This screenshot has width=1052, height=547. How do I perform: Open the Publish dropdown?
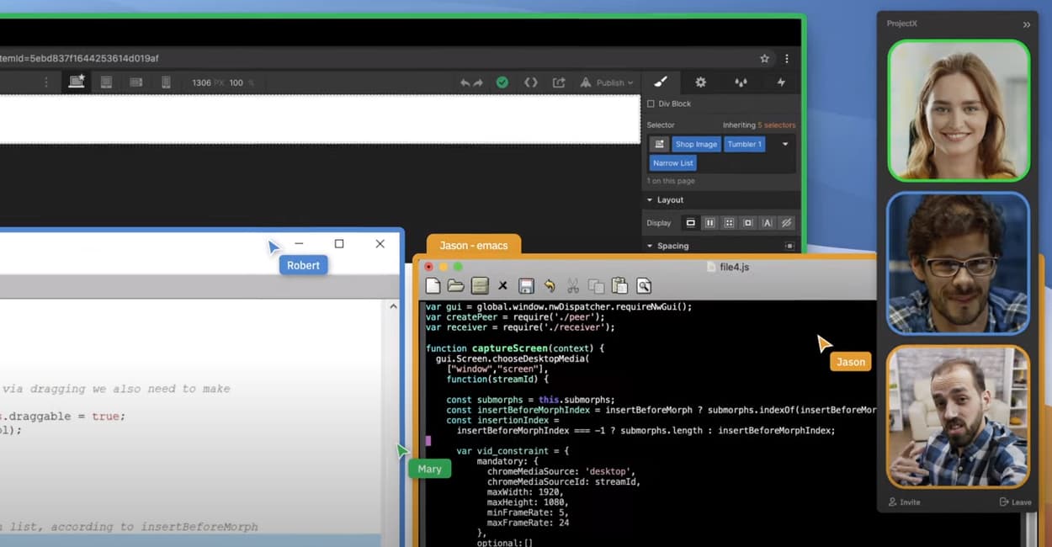click(x=607, y=82)
